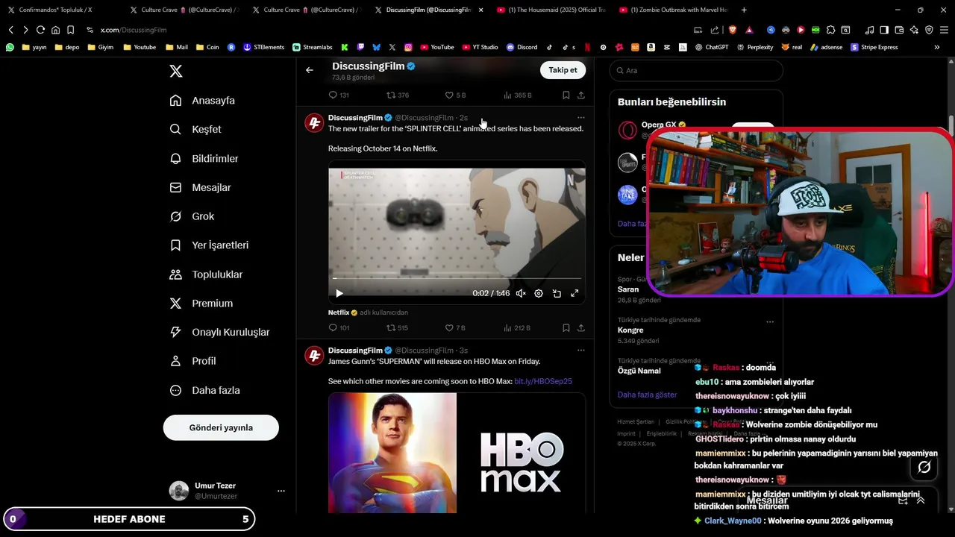Expand the Mesajlar drawer chevron
The height and width of the screenshot is (537, 955).
pyautogui.click(x=921, y=500)
